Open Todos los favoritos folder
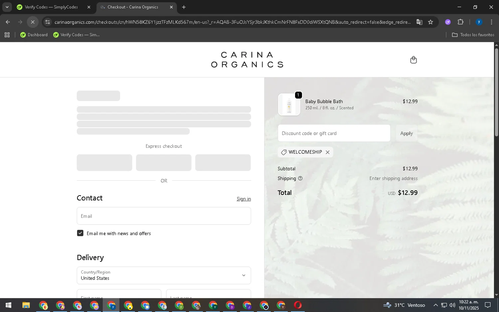Screen dimensions: 499x312 click(473, 35)
